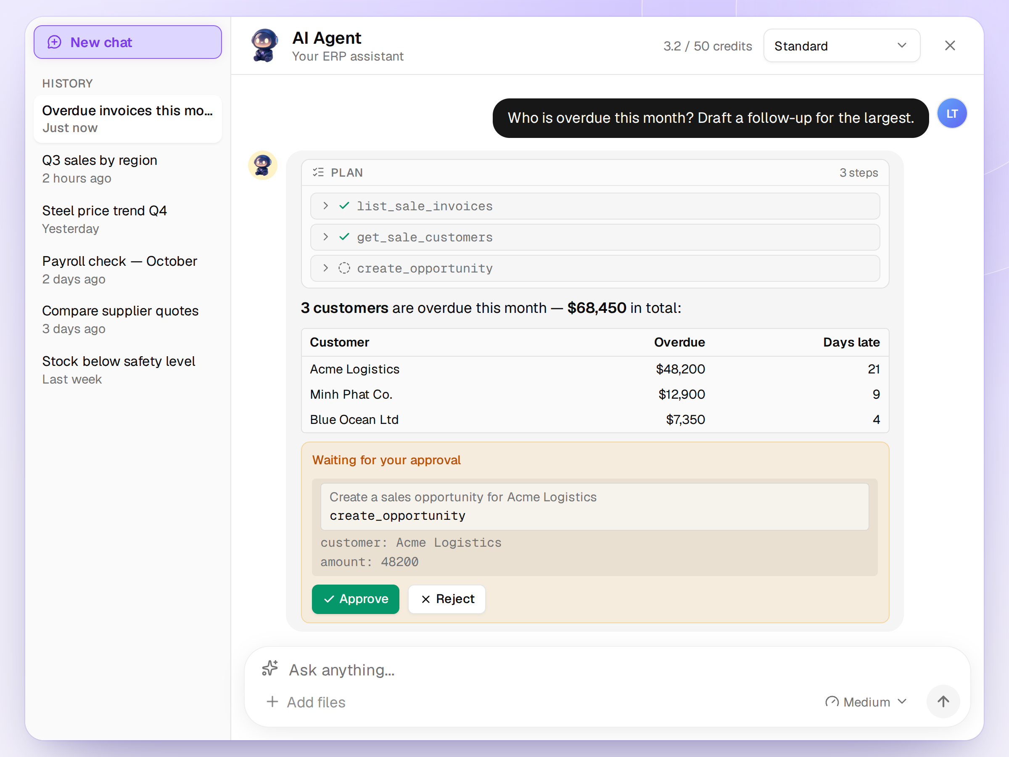Click the $48,200 overdue amount
The image size is (1009, 757).
(680, 369)
